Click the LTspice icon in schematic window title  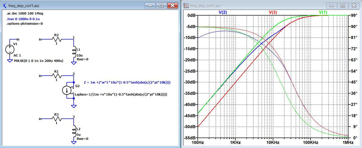[4, 5]
